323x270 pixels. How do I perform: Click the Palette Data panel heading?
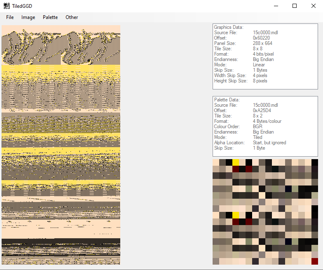pyautogui.click(x=227, y=100)
